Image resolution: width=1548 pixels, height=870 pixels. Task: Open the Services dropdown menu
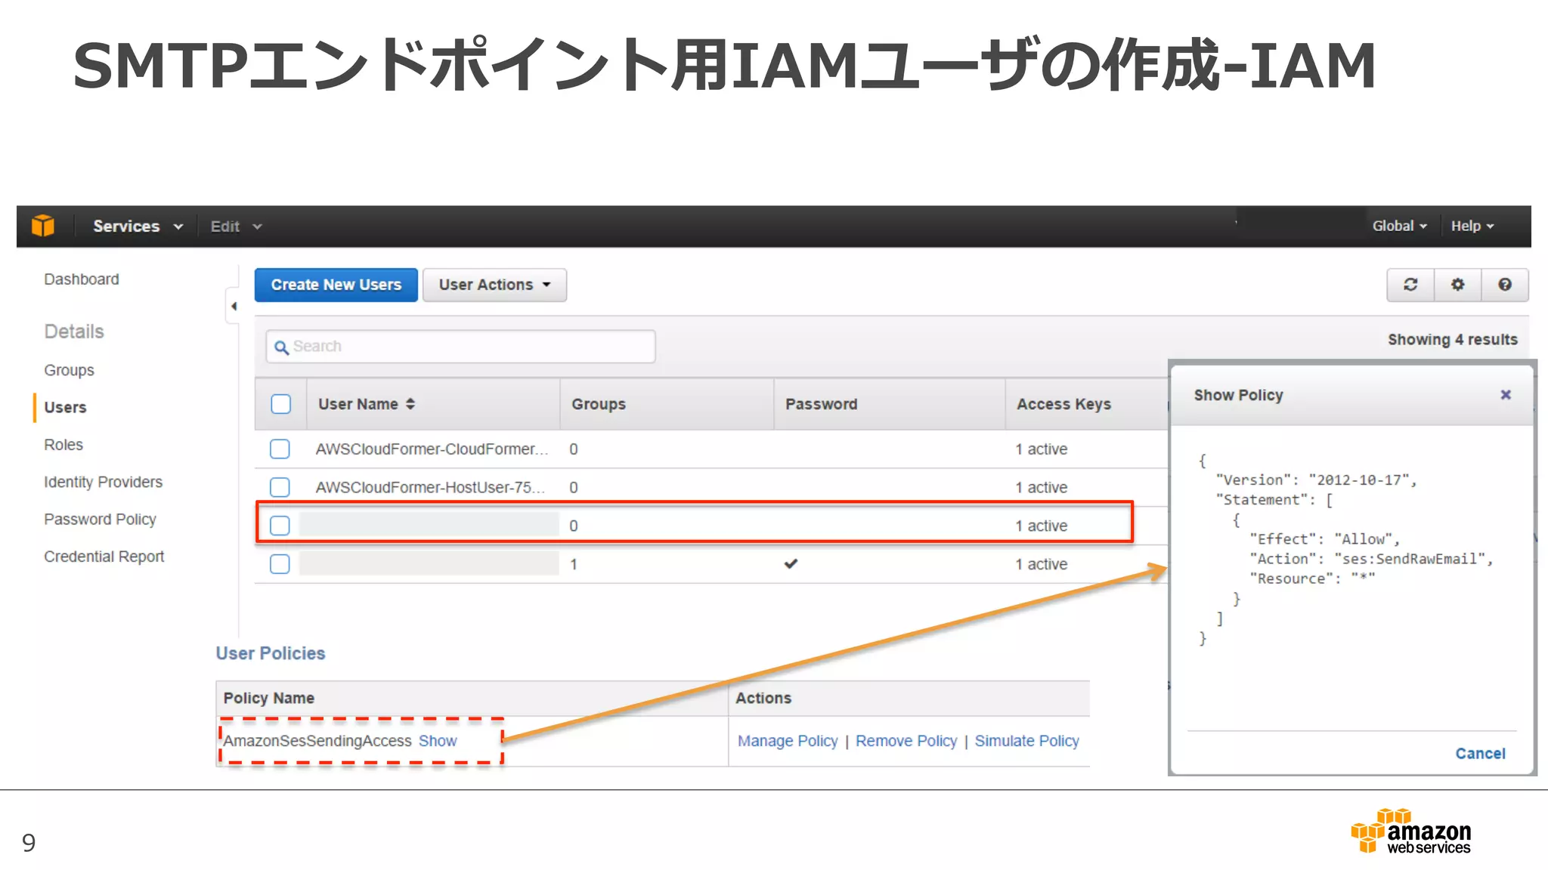click(138, 226)
